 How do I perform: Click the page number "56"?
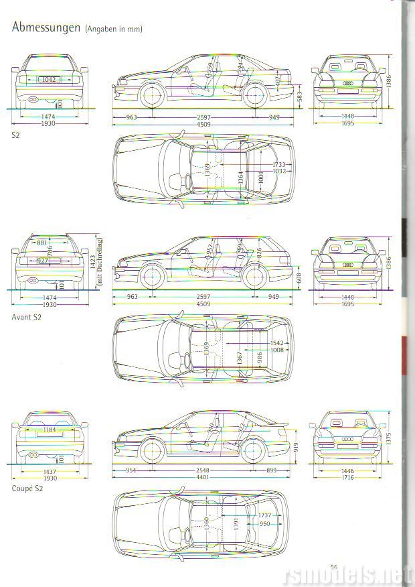[334, 567]
